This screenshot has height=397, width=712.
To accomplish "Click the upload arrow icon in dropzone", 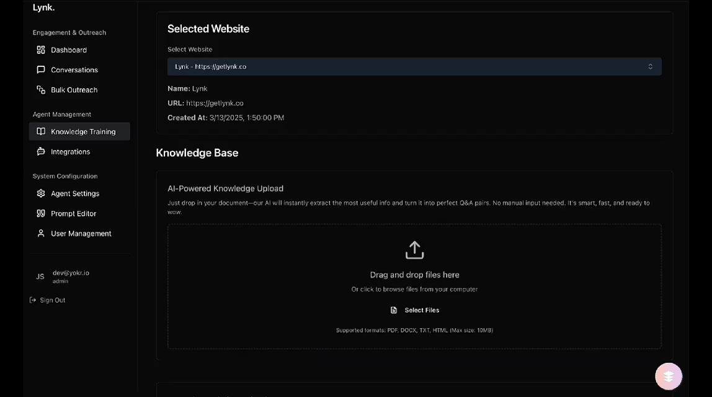I will pyautogui.click(x=414, y=250).
